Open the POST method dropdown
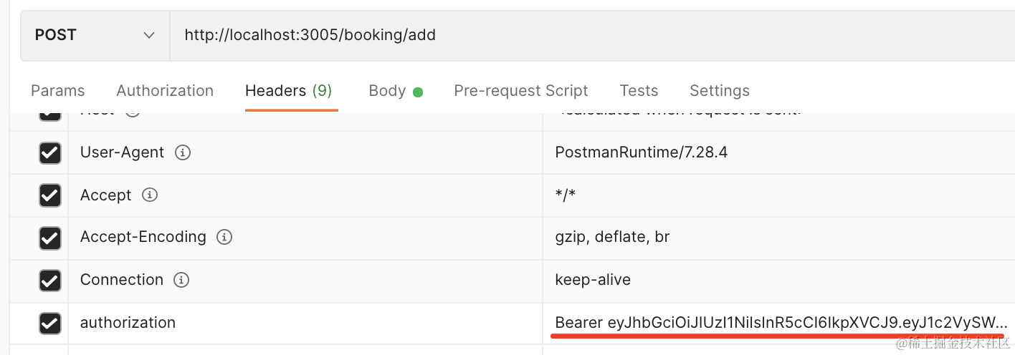This screenshot has height=355, width=1015. pyautogui.click(x=95, y=35)
